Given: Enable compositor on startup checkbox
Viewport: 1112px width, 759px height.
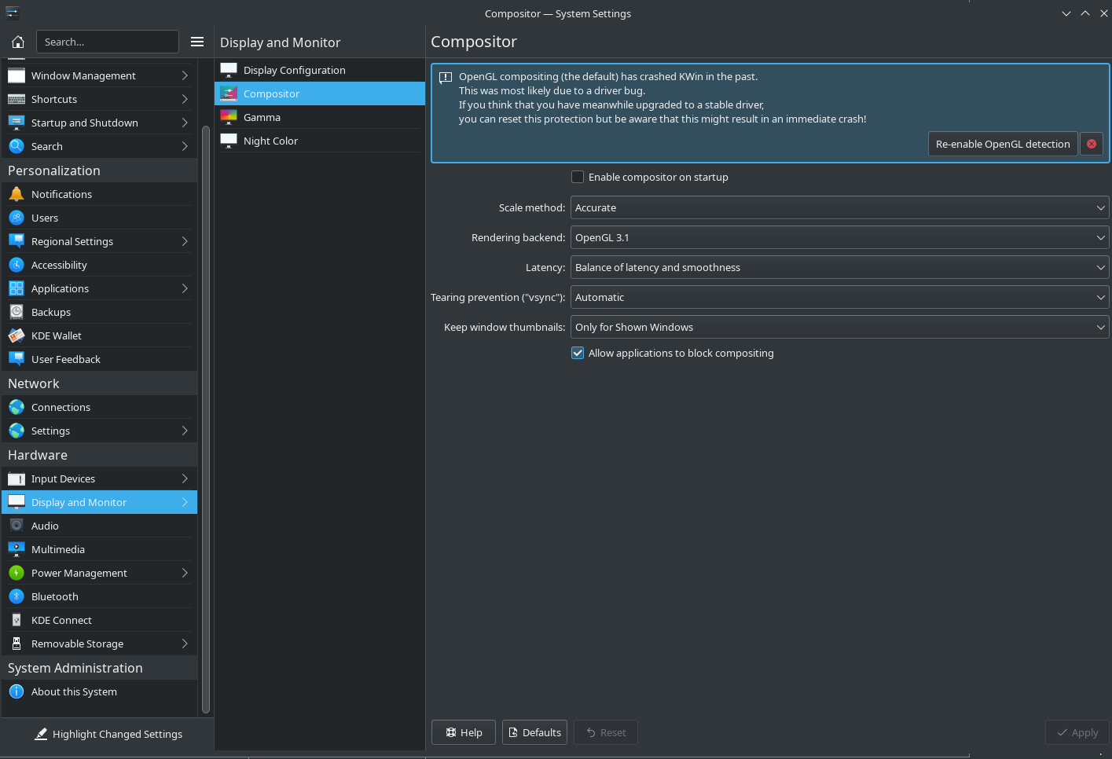Looking at the screenshot, I should 578,177.
